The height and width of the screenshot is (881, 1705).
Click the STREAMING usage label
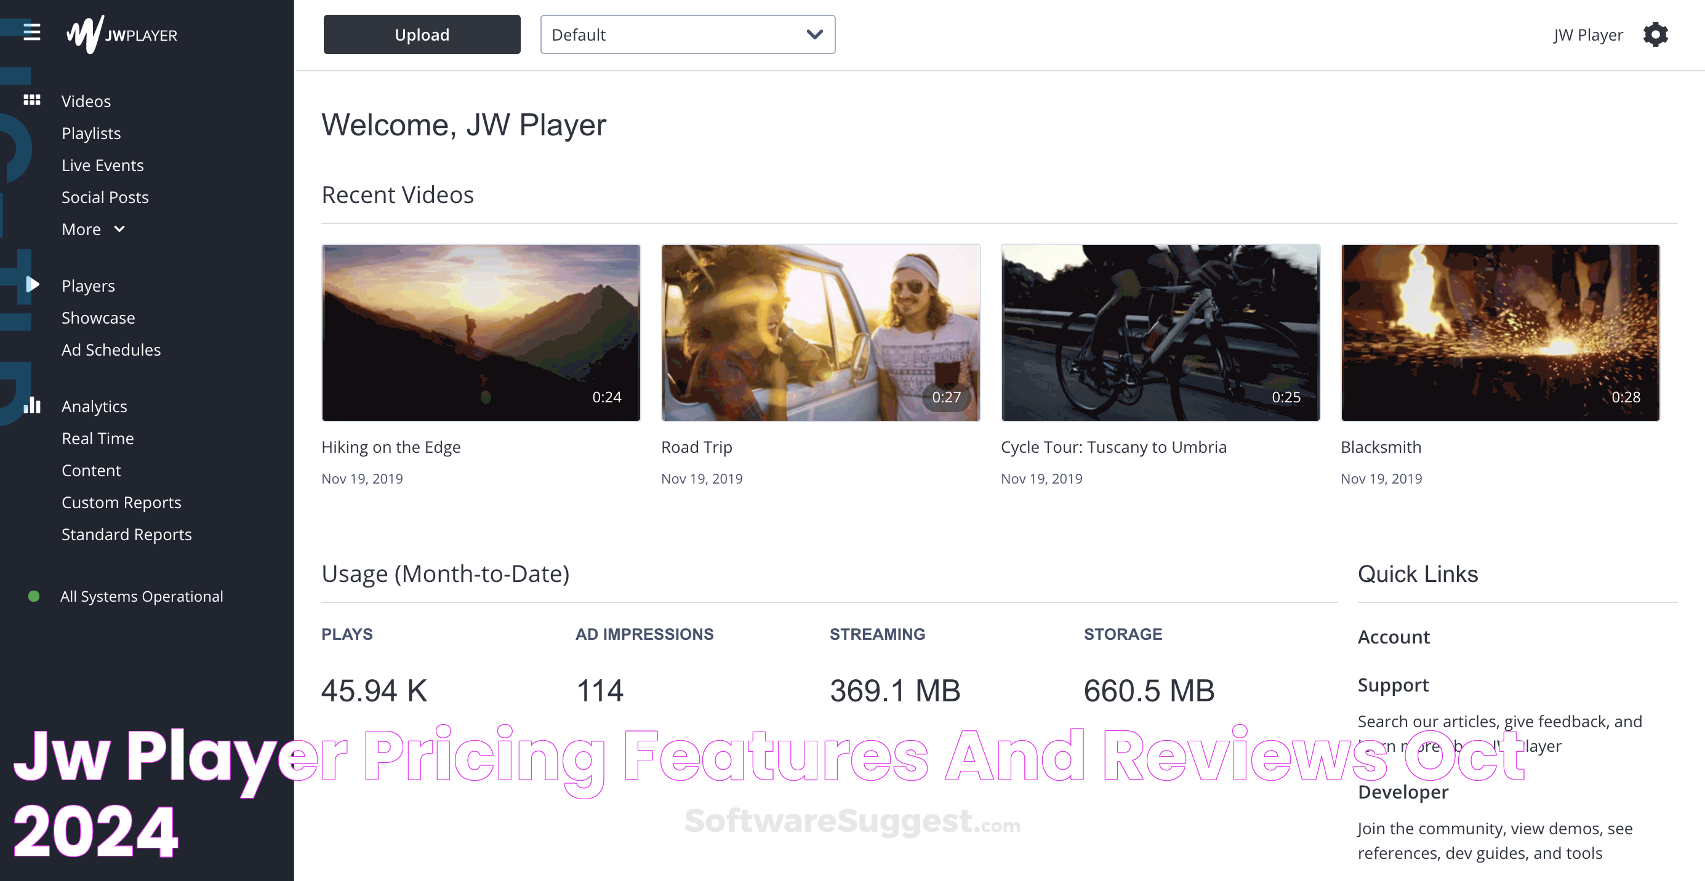point(878,634)
